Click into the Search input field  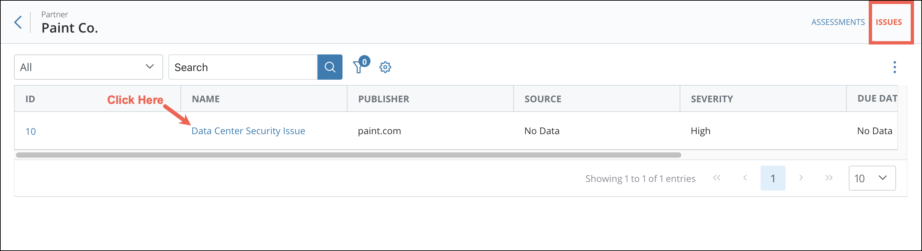coord(243,67)
